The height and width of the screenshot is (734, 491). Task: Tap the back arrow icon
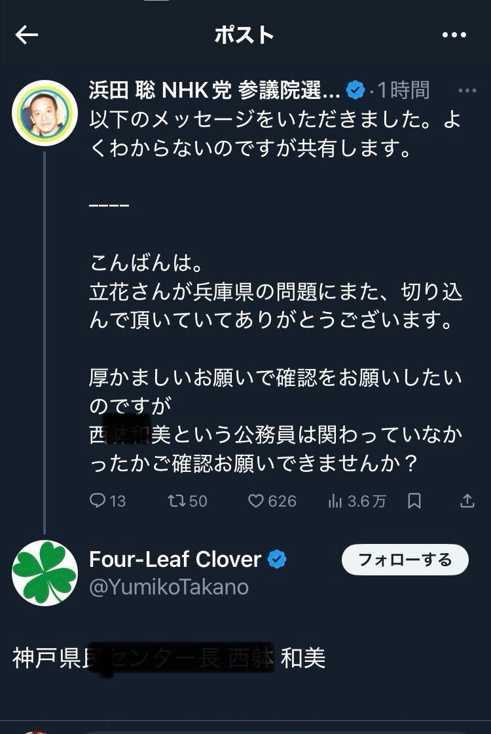click(27, 35)
